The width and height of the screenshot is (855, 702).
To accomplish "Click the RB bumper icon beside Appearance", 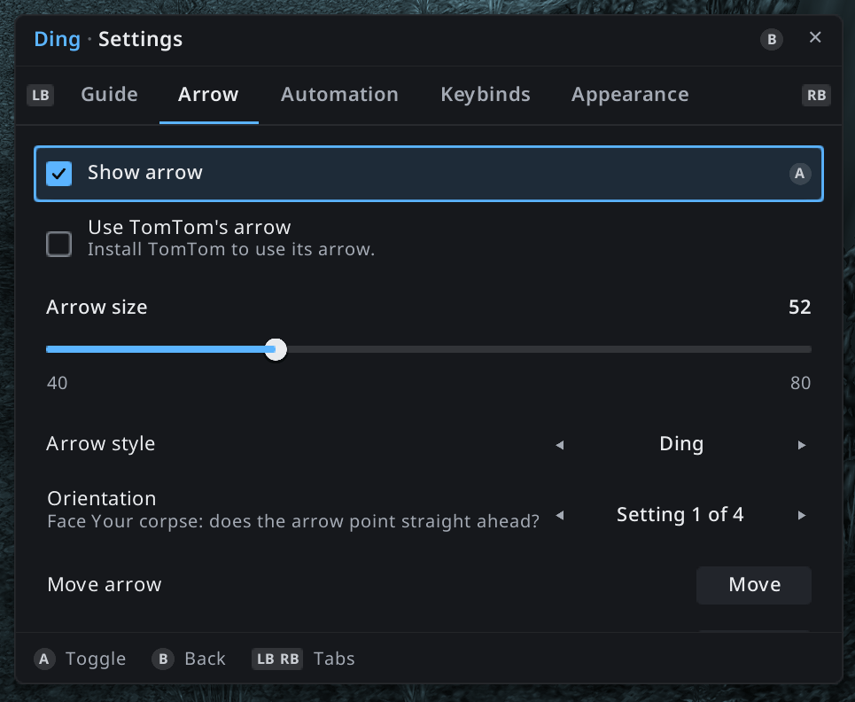I will pos(816,95).
